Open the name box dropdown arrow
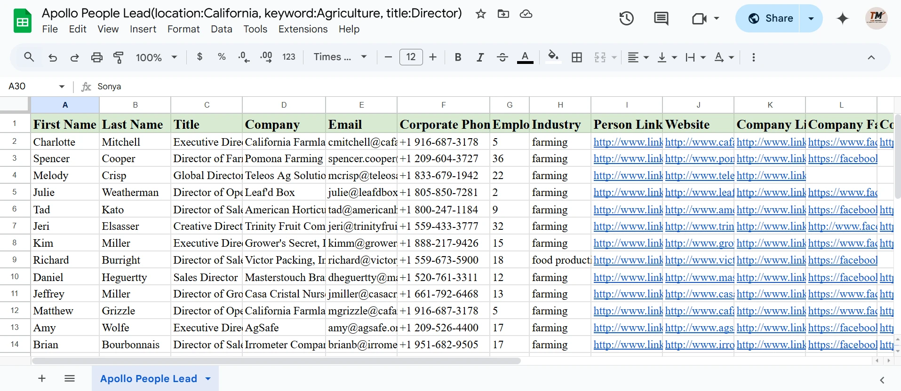Viewport: 901px width, 391px height. click(62, 86)
